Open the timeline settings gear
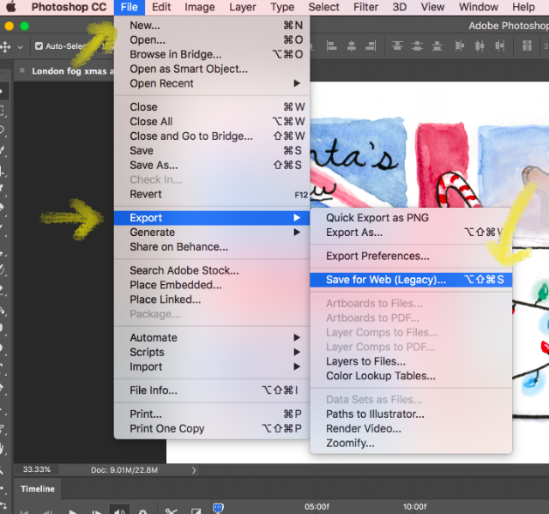Viewport: 549px width, 514px height. [142, 511]
